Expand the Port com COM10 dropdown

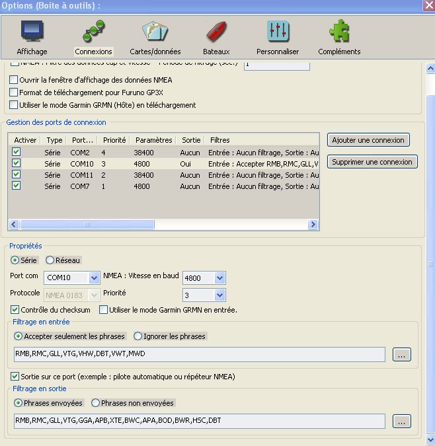click(94, 278)
